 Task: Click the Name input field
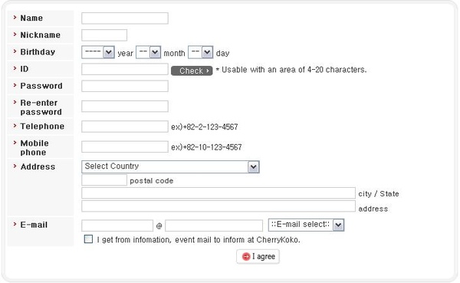click(125, 18)
